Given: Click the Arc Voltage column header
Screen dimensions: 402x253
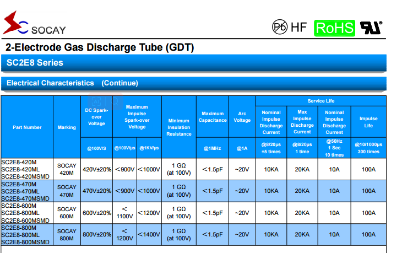Looking at the screenshot, I should (x=242, y=117).
